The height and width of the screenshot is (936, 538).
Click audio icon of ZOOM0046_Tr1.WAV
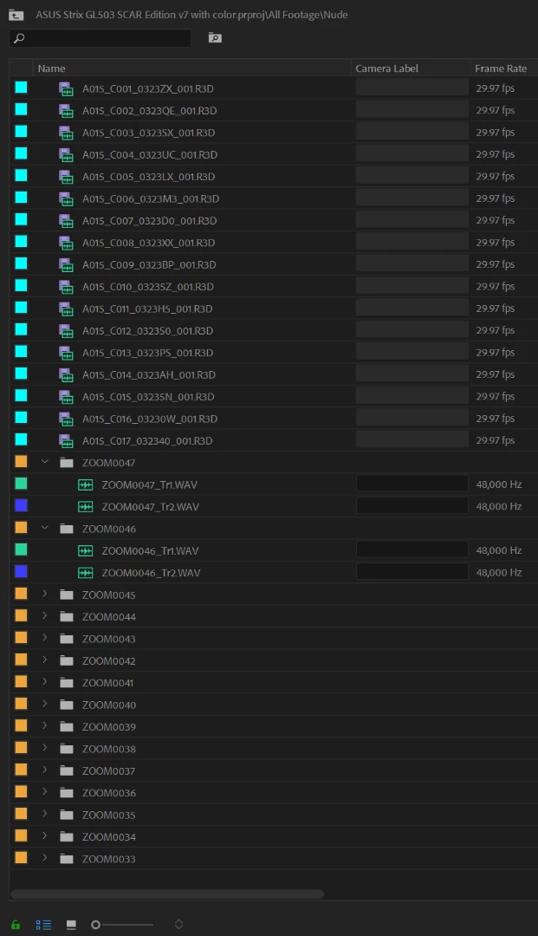(x=85, y=551)
